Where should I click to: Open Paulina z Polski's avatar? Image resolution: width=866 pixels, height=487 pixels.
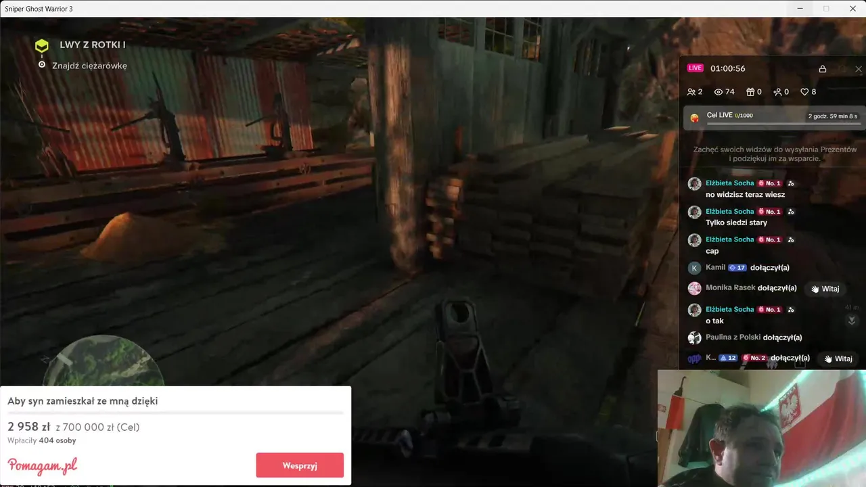pyautogui.click(x=694, y=338)
